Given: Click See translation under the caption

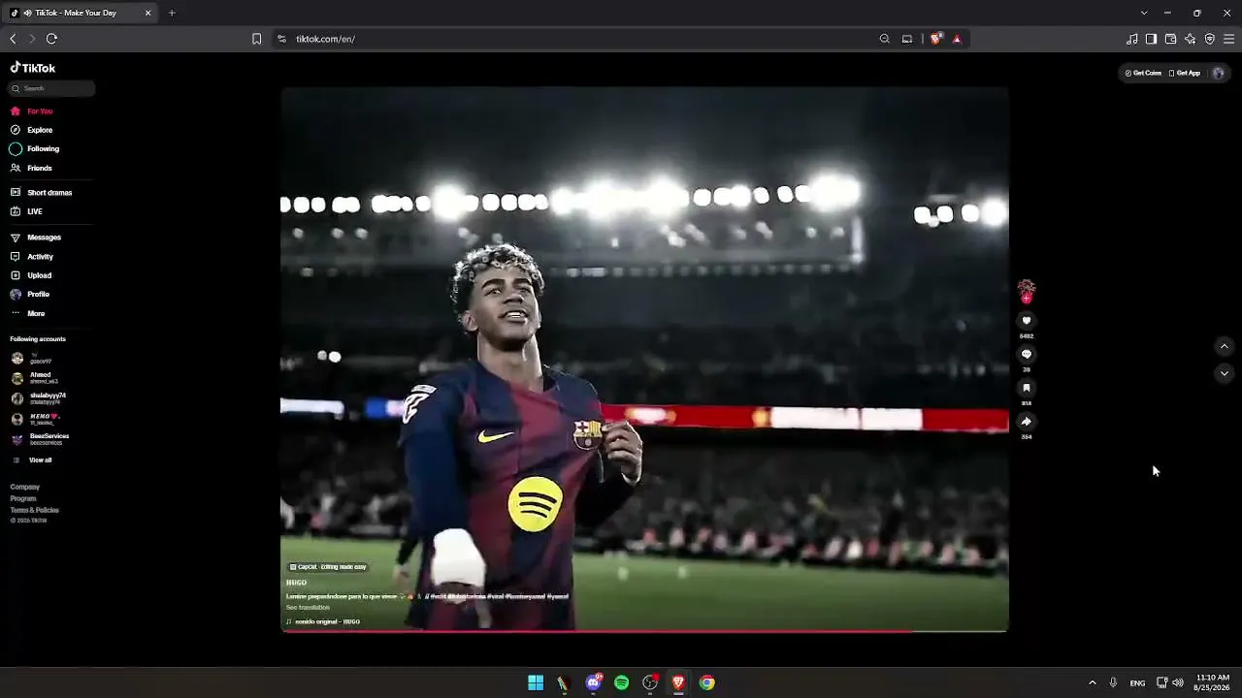Looking at the screenshot, I should coord(308,608).
